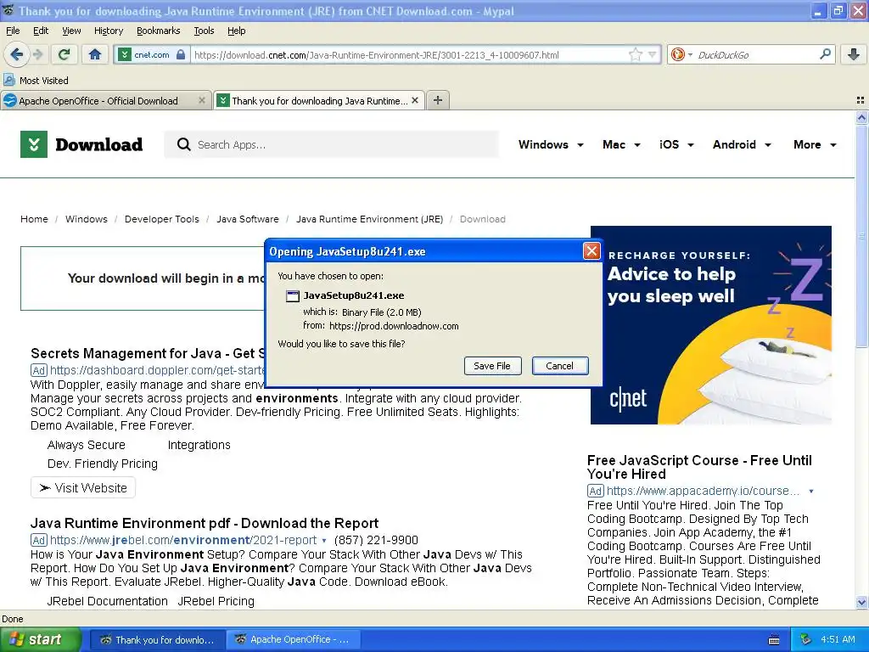Image resolution: width=869 pixels, height=652 pixels.
Task: Click the green CNET Download logo icon
Action: 34,144
